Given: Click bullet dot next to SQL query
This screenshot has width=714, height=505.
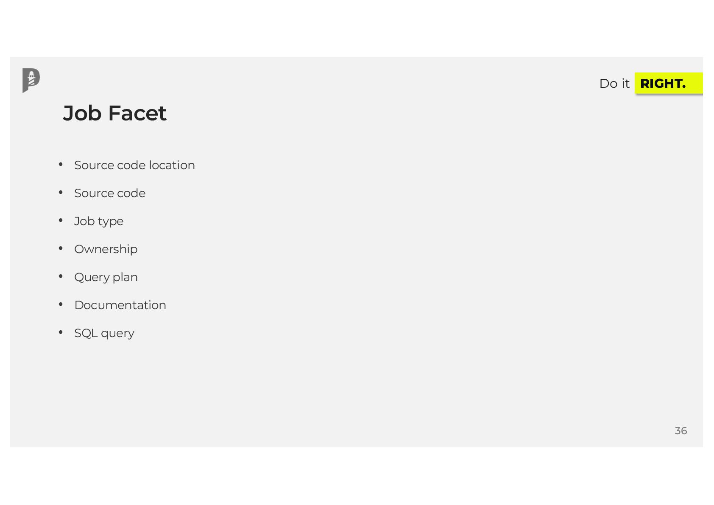Looking at the screenshot, I should coord(61,332).
